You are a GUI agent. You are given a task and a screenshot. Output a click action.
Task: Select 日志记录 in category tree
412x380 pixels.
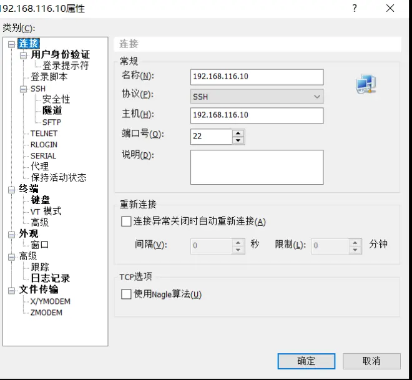(x=50, y=278)
